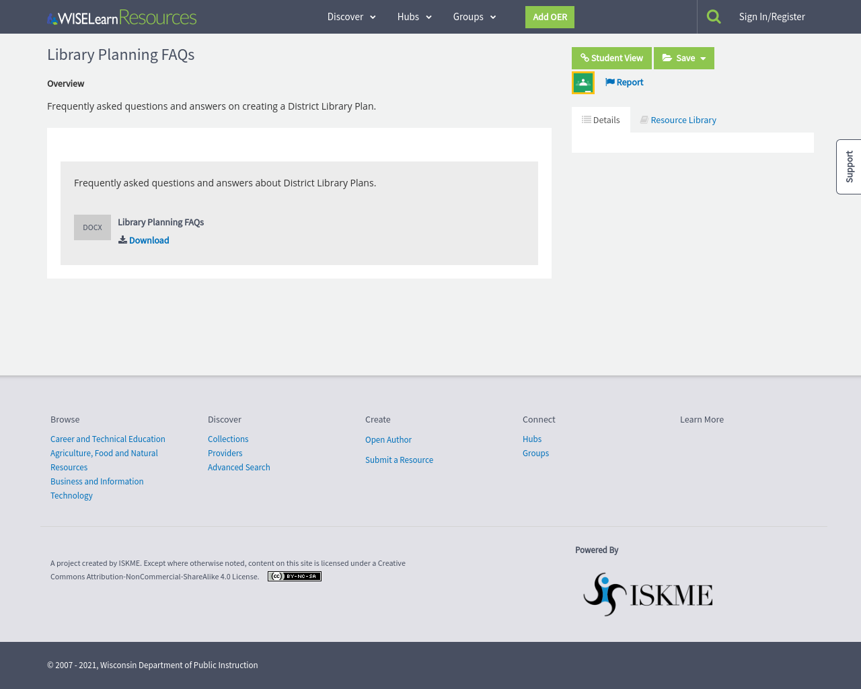Screen dimensions: 861x689
Task: Click the Open Author link under Create
Action: pyautogui.click(x=388, y=439)
